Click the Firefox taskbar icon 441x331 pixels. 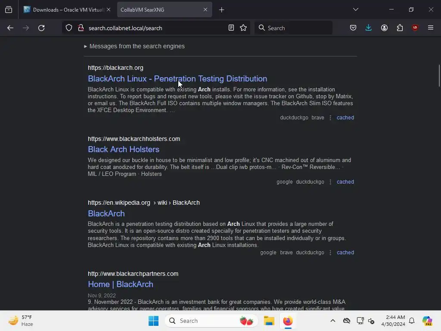click(288, 321)
